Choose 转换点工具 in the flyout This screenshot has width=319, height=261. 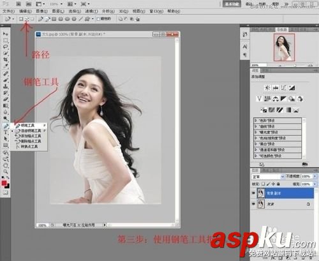(29, 147)
